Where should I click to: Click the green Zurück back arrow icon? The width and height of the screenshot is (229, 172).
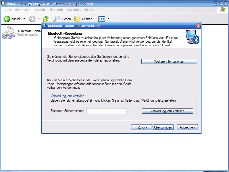[x=7, y=19]
